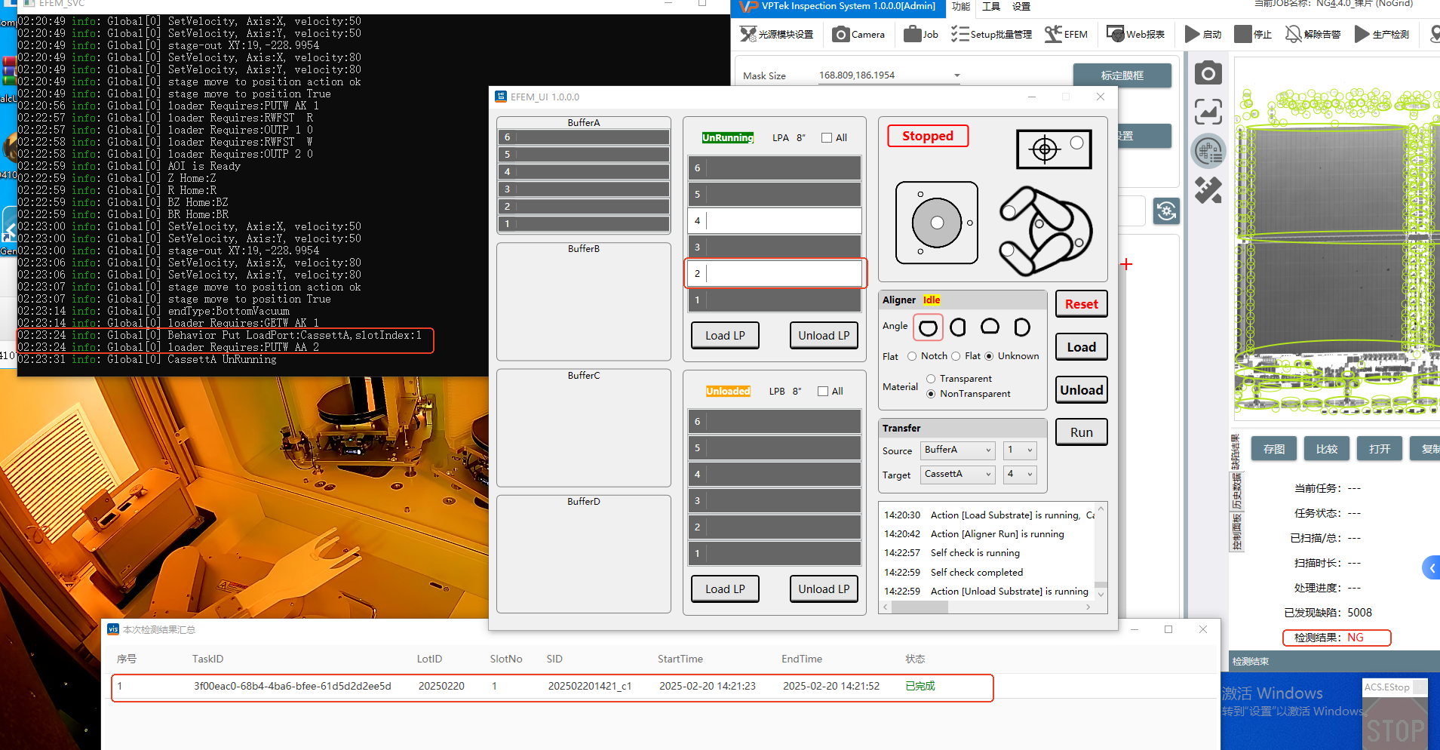Click 解除告警 bell icon
1440x750 pixels.
tap(1294, 34)
